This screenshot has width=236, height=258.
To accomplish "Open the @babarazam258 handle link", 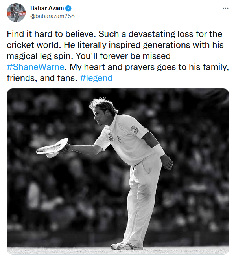I will point(52,16).
